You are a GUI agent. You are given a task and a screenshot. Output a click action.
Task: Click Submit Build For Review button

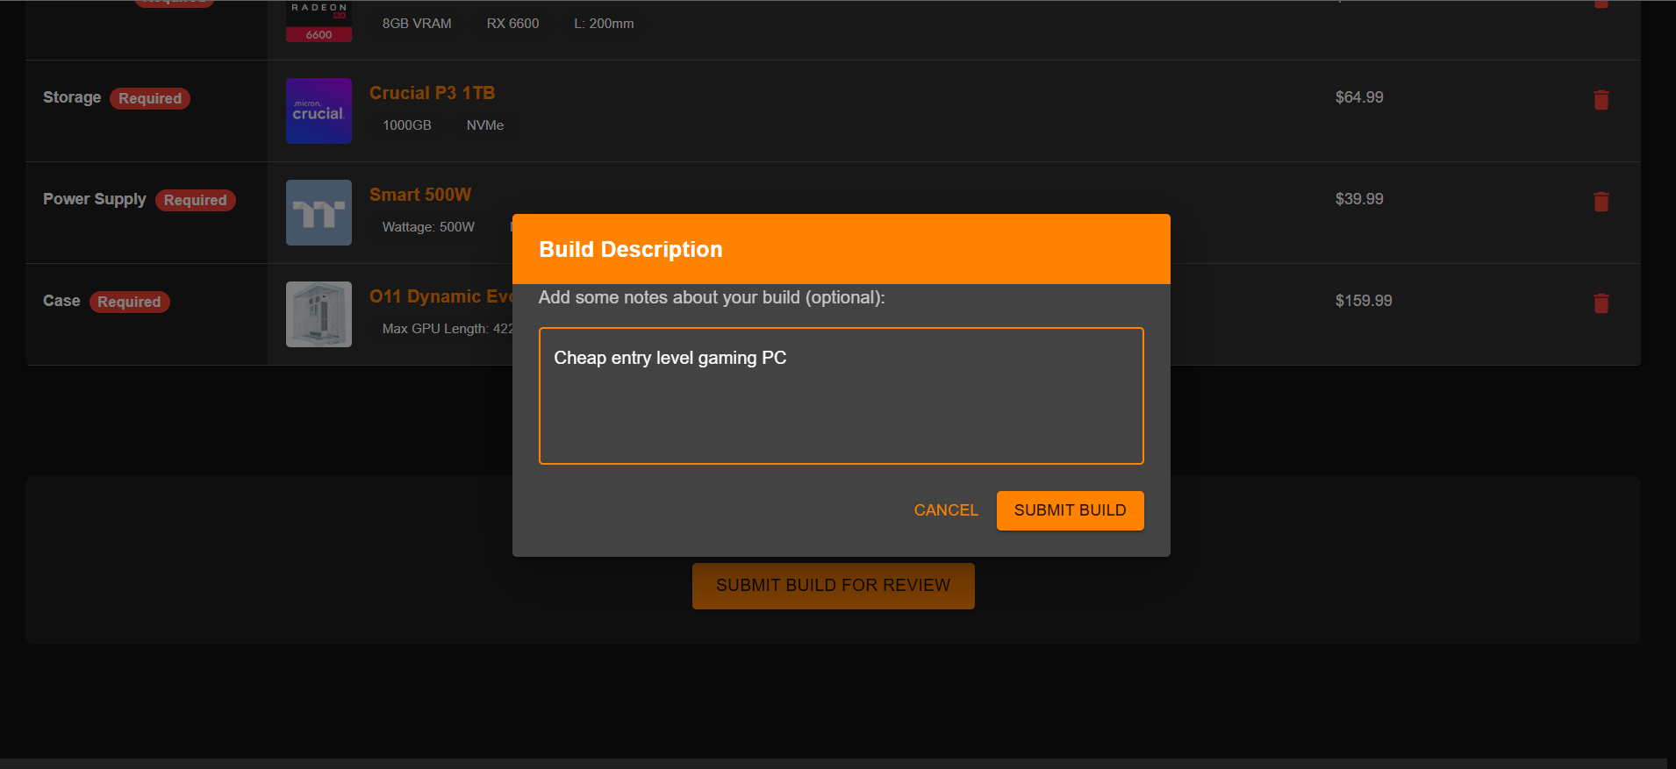click(833, 586)
